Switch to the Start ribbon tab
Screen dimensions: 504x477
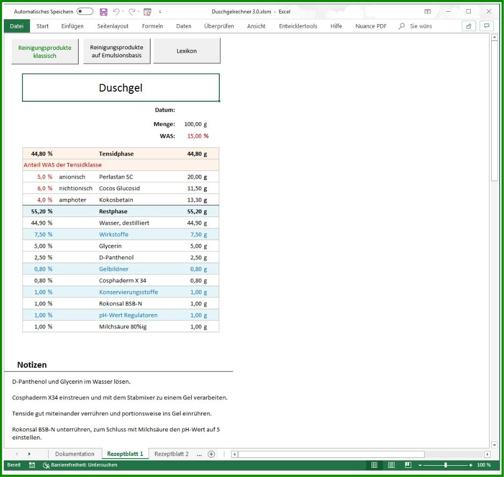[x=42, y=26]
